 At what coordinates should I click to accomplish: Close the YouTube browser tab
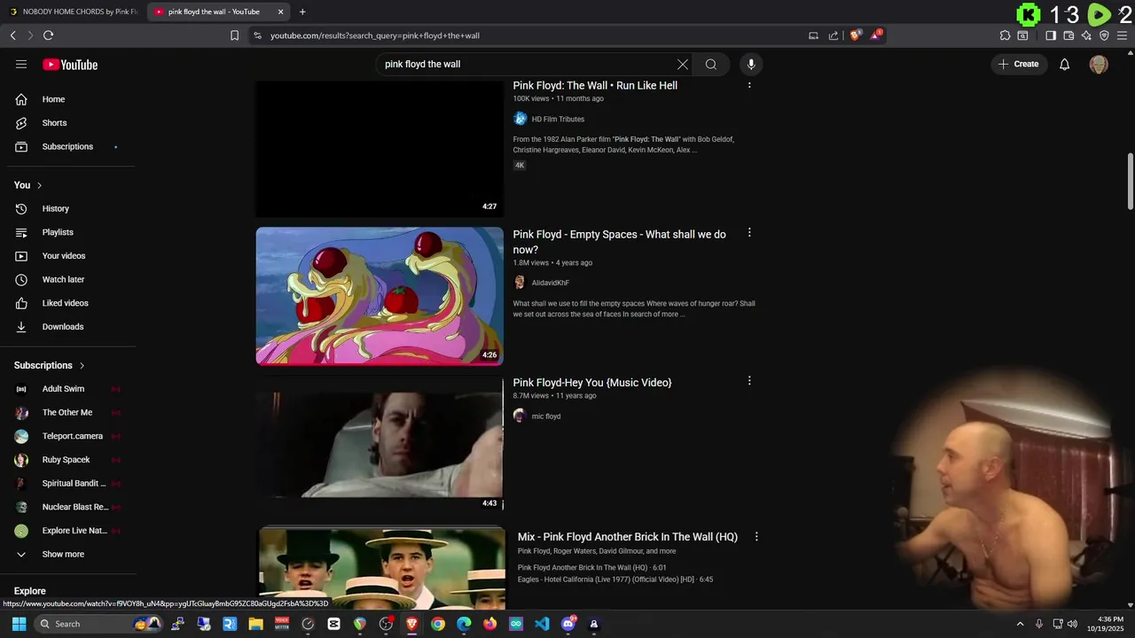281,12
